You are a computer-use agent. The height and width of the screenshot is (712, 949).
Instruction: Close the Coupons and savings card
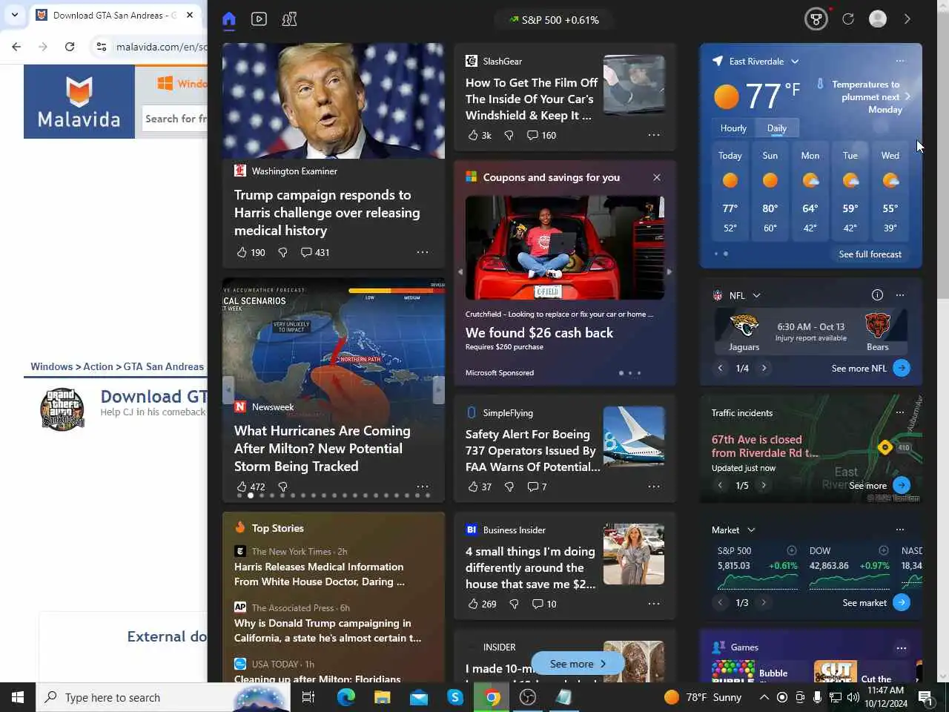(656, 177)
